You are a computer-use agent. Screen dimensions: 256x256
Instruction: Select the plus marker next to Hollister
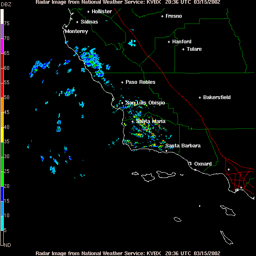[x=88, y=12]
